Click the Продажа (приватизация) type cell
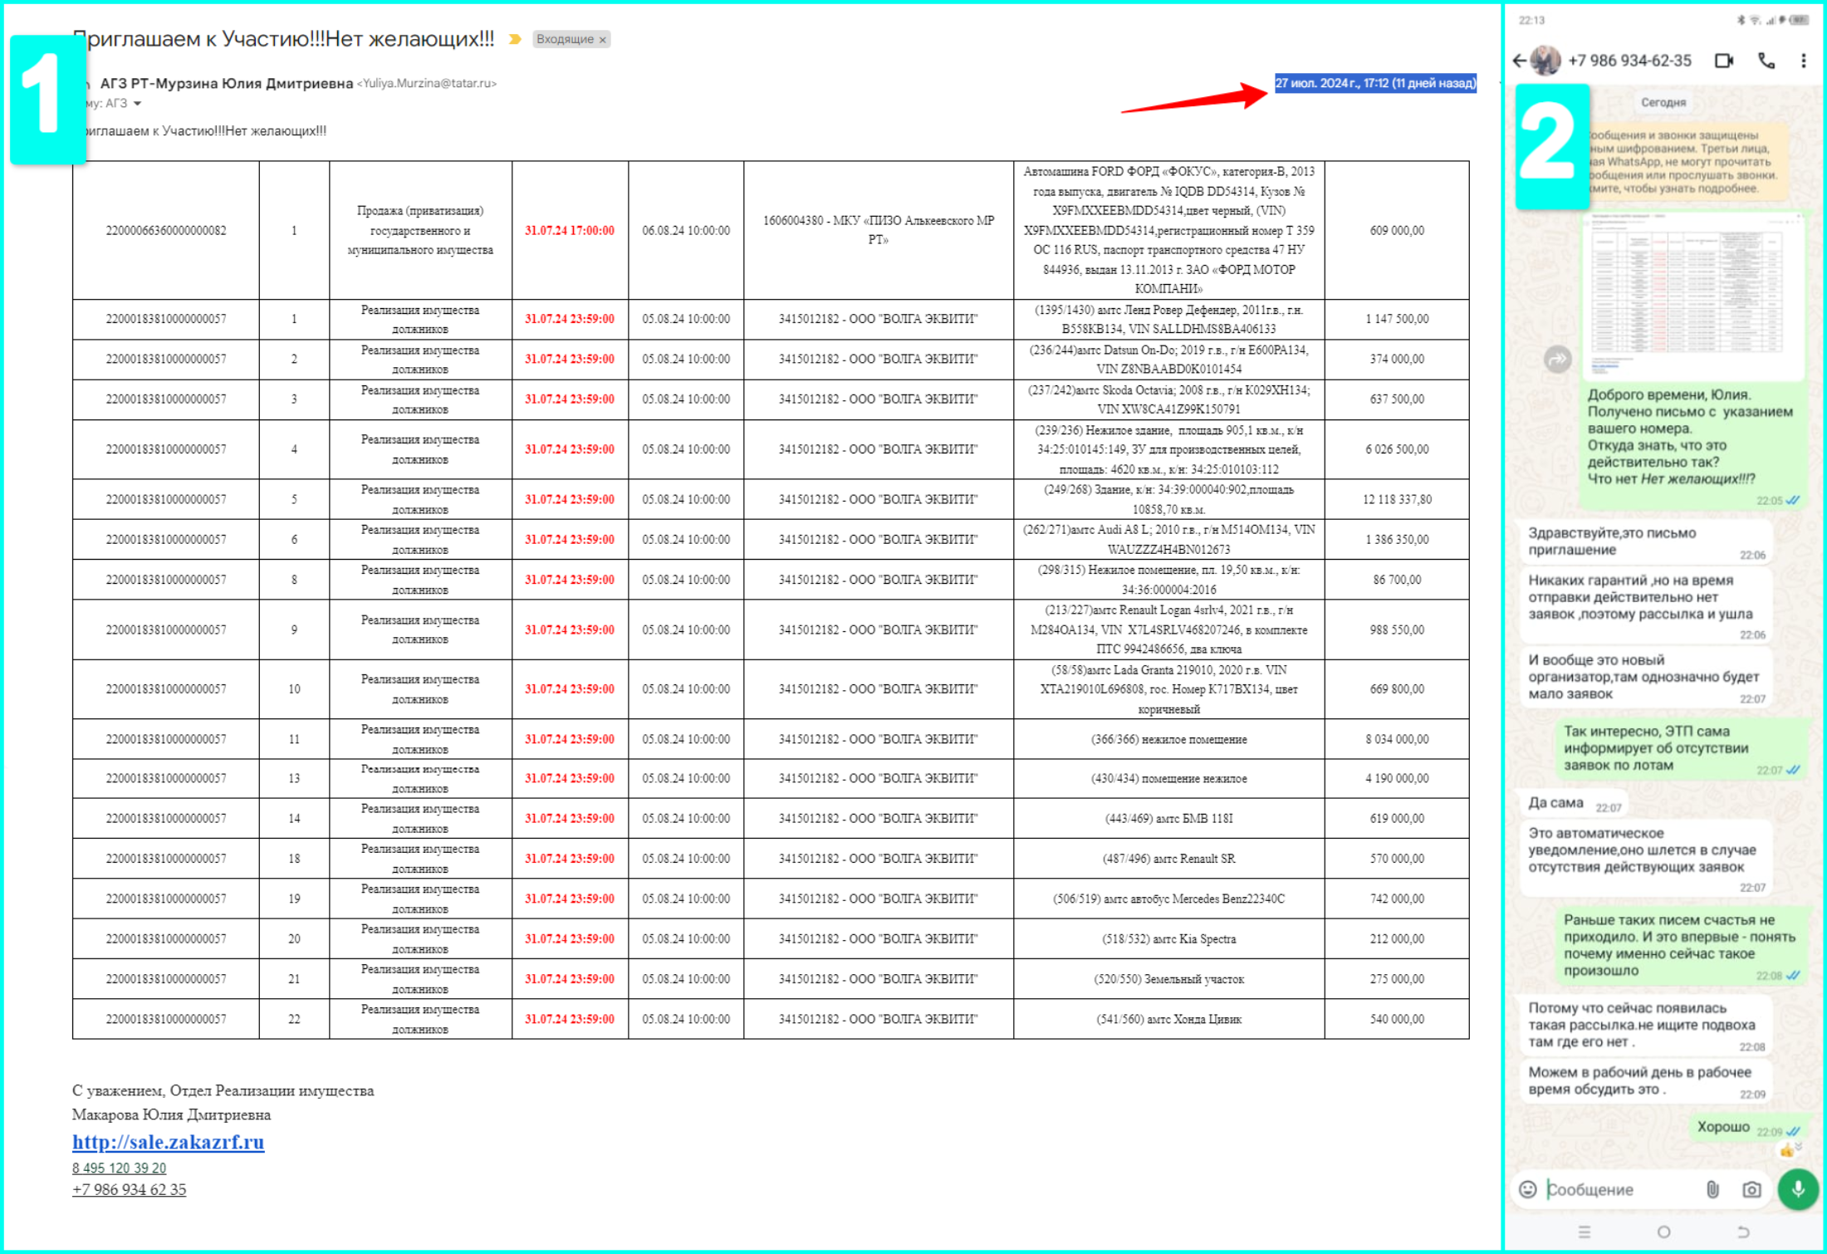The image size is (1827, 1254). pos(420,231)
